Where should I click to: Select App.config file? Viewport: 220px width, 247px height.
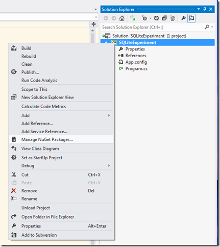pos(136,62)
